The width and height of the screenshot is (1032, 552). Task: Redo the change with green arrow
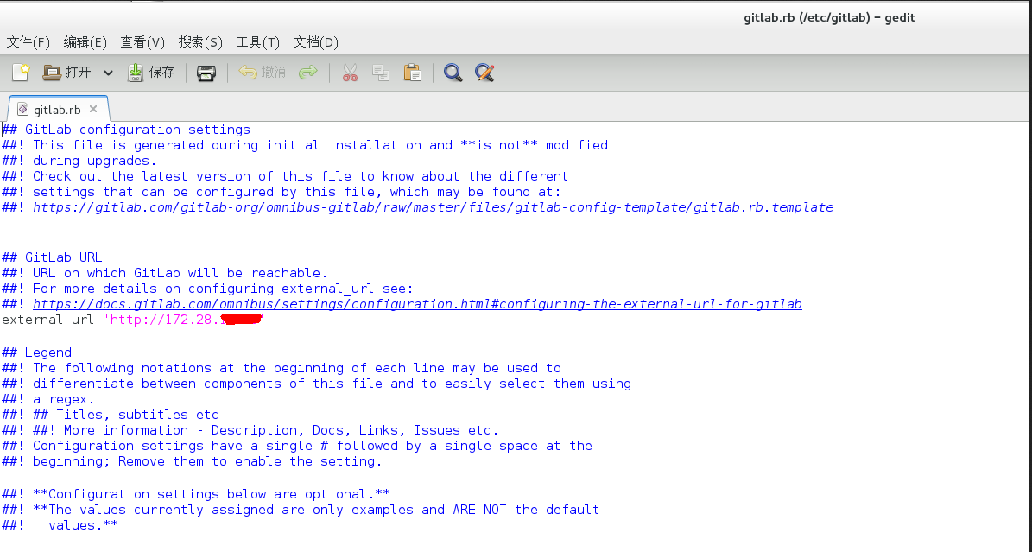[308, 73]
